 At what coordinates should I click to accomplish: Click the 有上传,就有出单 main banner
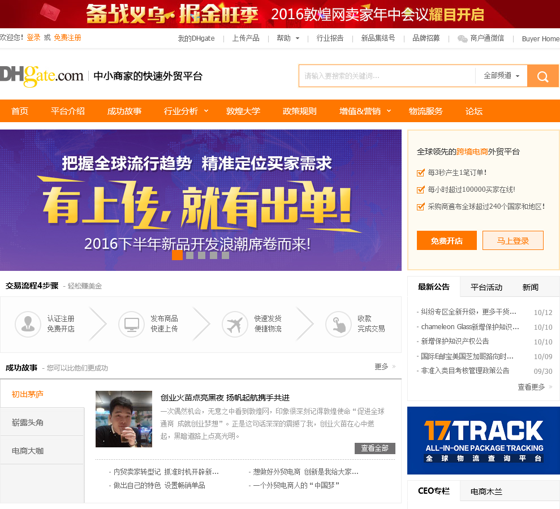tap(201, 200)
